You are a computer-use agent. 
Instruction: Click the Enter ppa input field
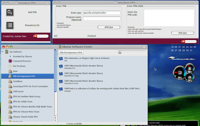[x=102, y=13]
